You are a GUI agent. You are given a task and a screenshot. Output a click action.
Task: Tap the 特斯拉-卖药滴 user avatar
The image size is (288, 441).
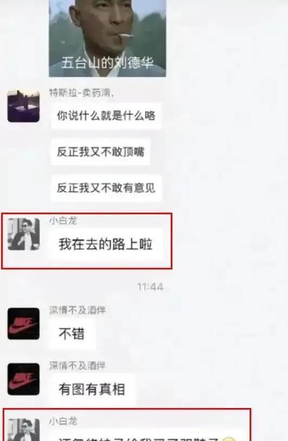[23, 106]
